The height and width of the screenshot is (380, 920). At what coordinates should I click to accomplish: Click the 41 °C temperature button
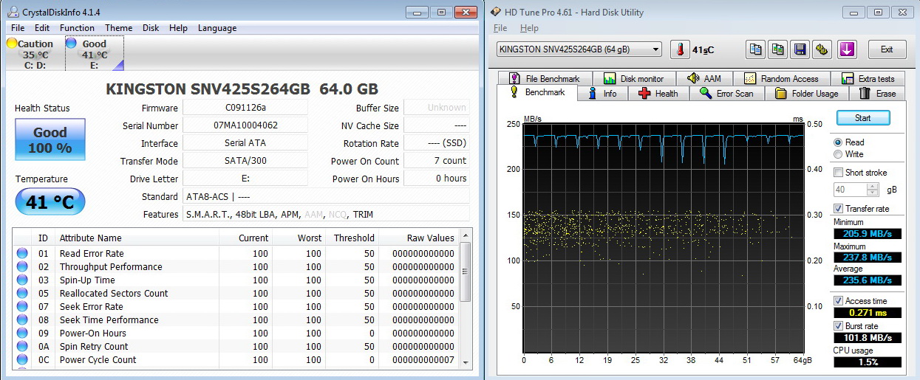(x=50, y=202)
